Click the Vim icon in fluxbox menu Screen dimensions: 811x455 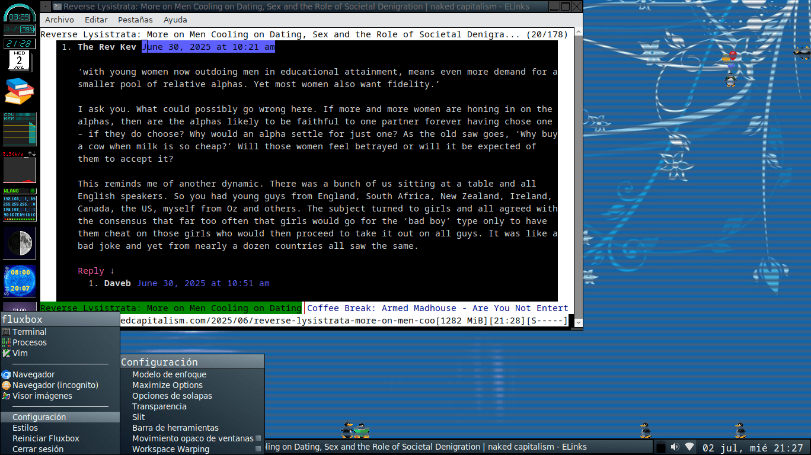[7, 353]
